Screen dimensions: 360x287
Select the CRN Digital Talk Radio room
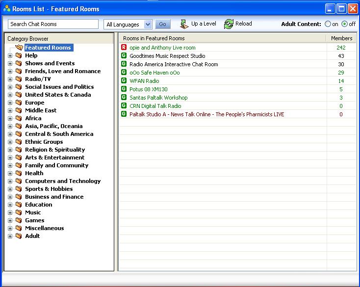pos(238,106)
